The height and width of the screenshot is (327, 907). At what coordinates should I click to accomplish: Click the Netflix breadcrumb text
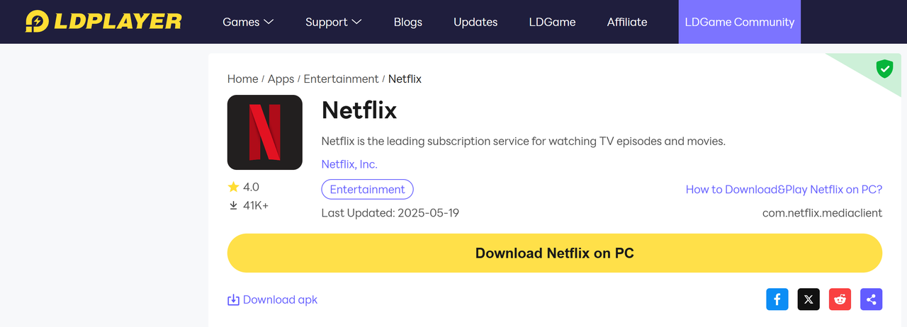click(405, 79)
